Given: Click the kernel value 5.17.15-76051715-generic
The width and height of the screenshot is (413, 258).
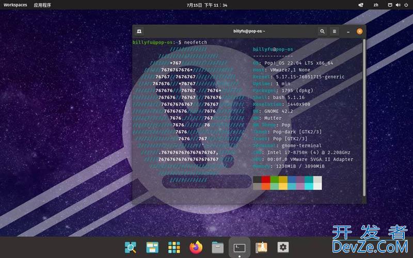Looking at the screenshot, I should click(x=310, y=76).
